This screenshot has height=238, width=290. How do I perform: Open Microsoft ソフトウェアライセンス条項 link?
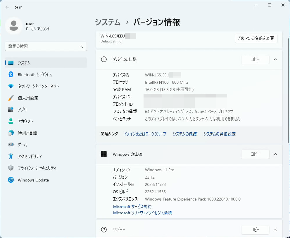click(x=142, y=213)
